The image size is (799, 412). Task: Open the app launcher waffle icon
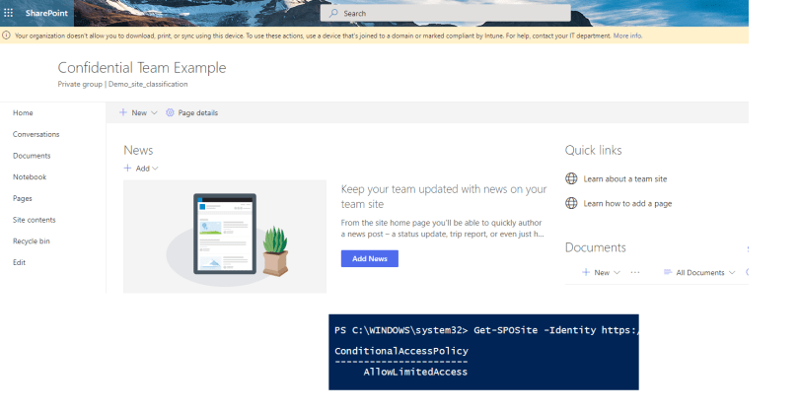tap(9, 13)
